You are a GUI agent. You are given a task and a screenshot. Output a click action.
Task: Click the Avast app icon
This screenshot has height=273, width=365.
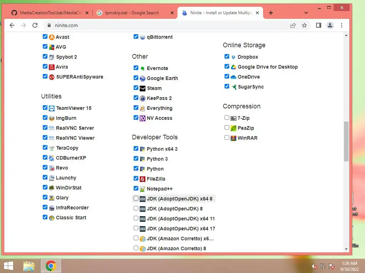pos(51,37)
